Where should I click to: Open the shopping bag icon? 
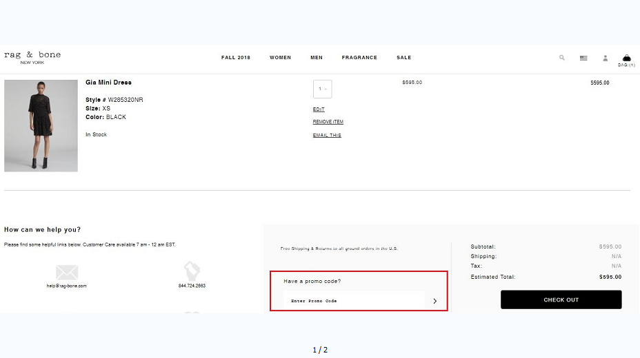click(x=626, y=58)
